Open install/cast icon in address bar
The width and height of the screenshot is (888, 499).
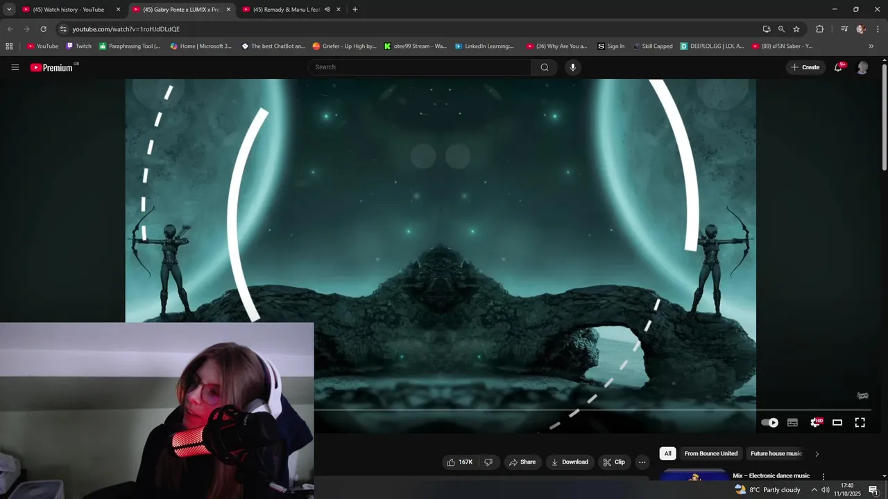click(x=767, y=29)
